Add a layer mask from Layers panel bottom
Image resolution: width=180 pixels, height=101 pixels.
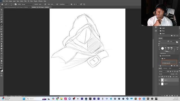point(167,95)
